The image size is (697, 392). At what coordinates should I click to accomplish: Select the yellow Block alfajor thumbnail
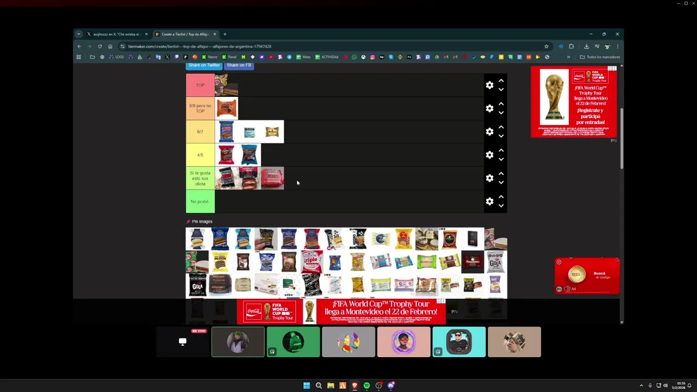coord(220,262)
